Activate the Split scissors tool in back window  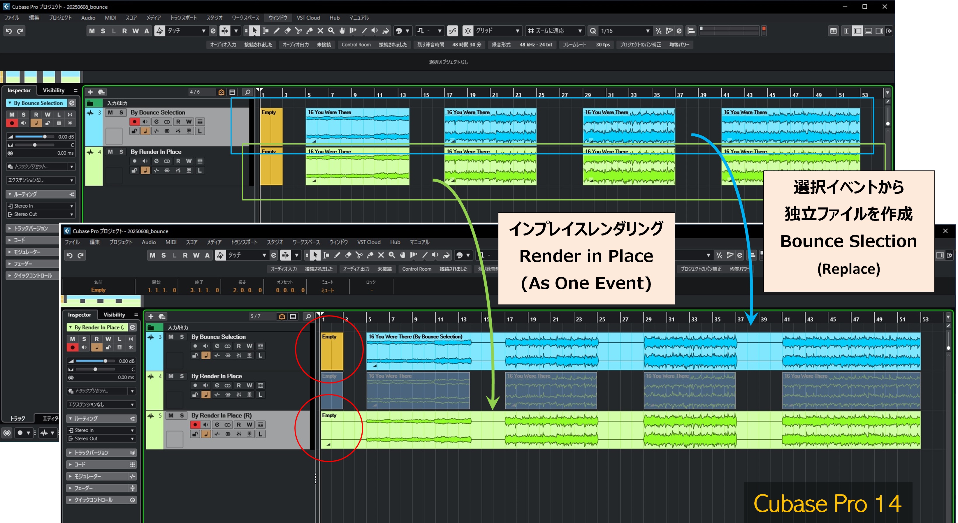(x=298, y=31)
